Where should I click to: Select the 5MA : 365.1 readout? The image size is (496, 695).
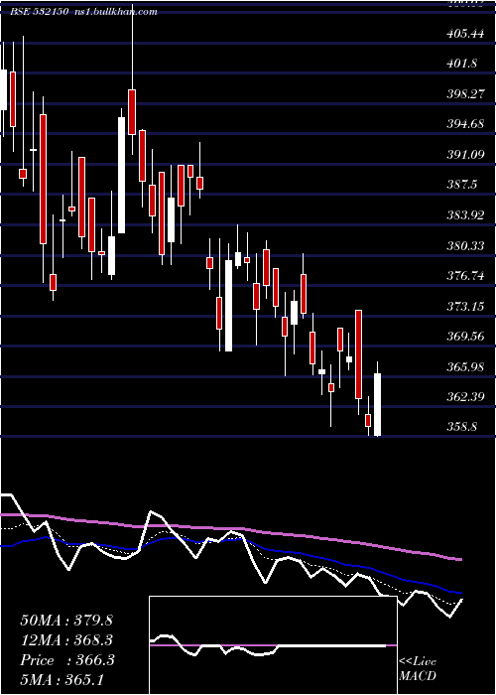click(x=62, y=679)
